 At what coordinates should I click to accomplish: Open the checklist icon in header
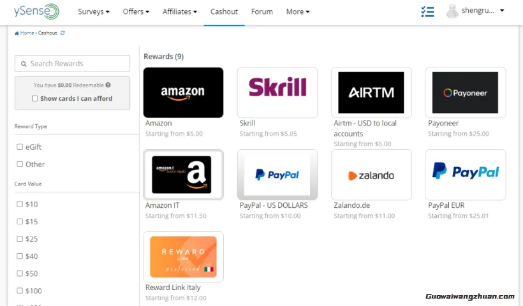click(427, 11)
